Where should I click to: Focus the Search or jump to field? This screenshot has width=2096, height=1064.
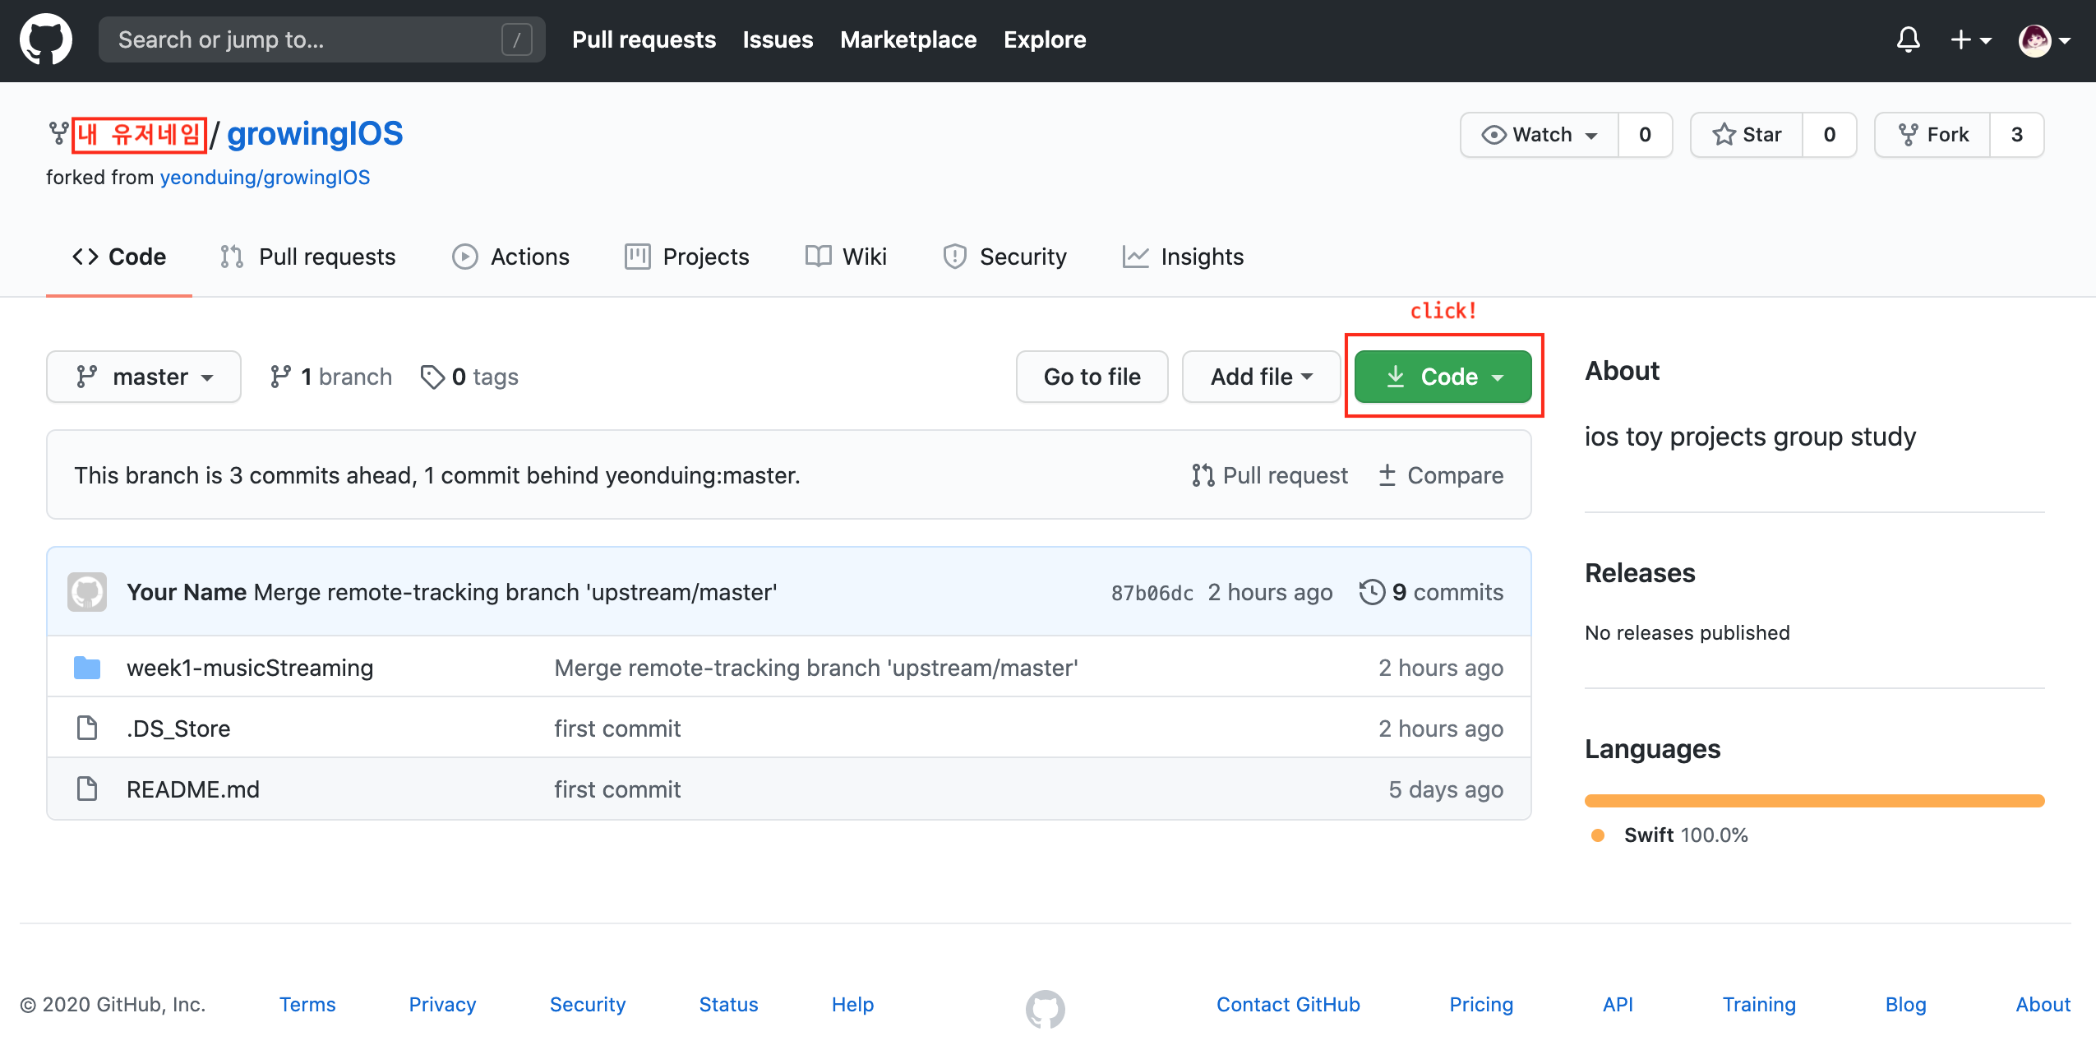pos(304,39)
